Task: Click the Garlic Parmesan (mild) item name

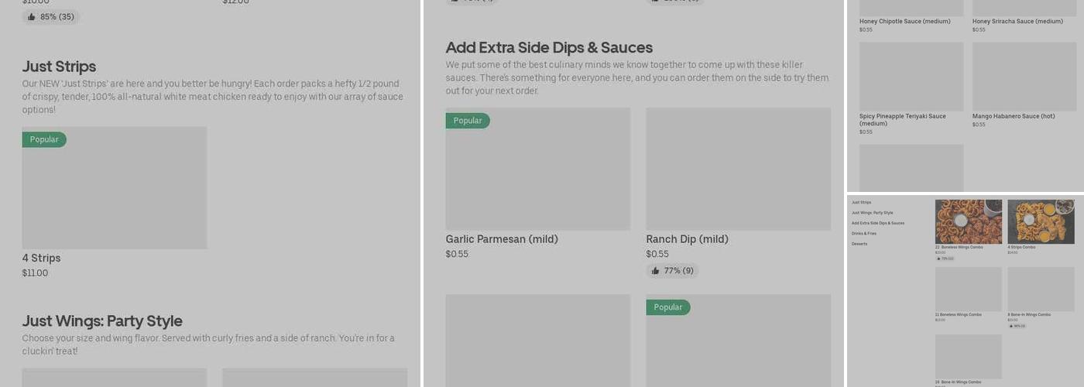Action: tap(502, 239)
